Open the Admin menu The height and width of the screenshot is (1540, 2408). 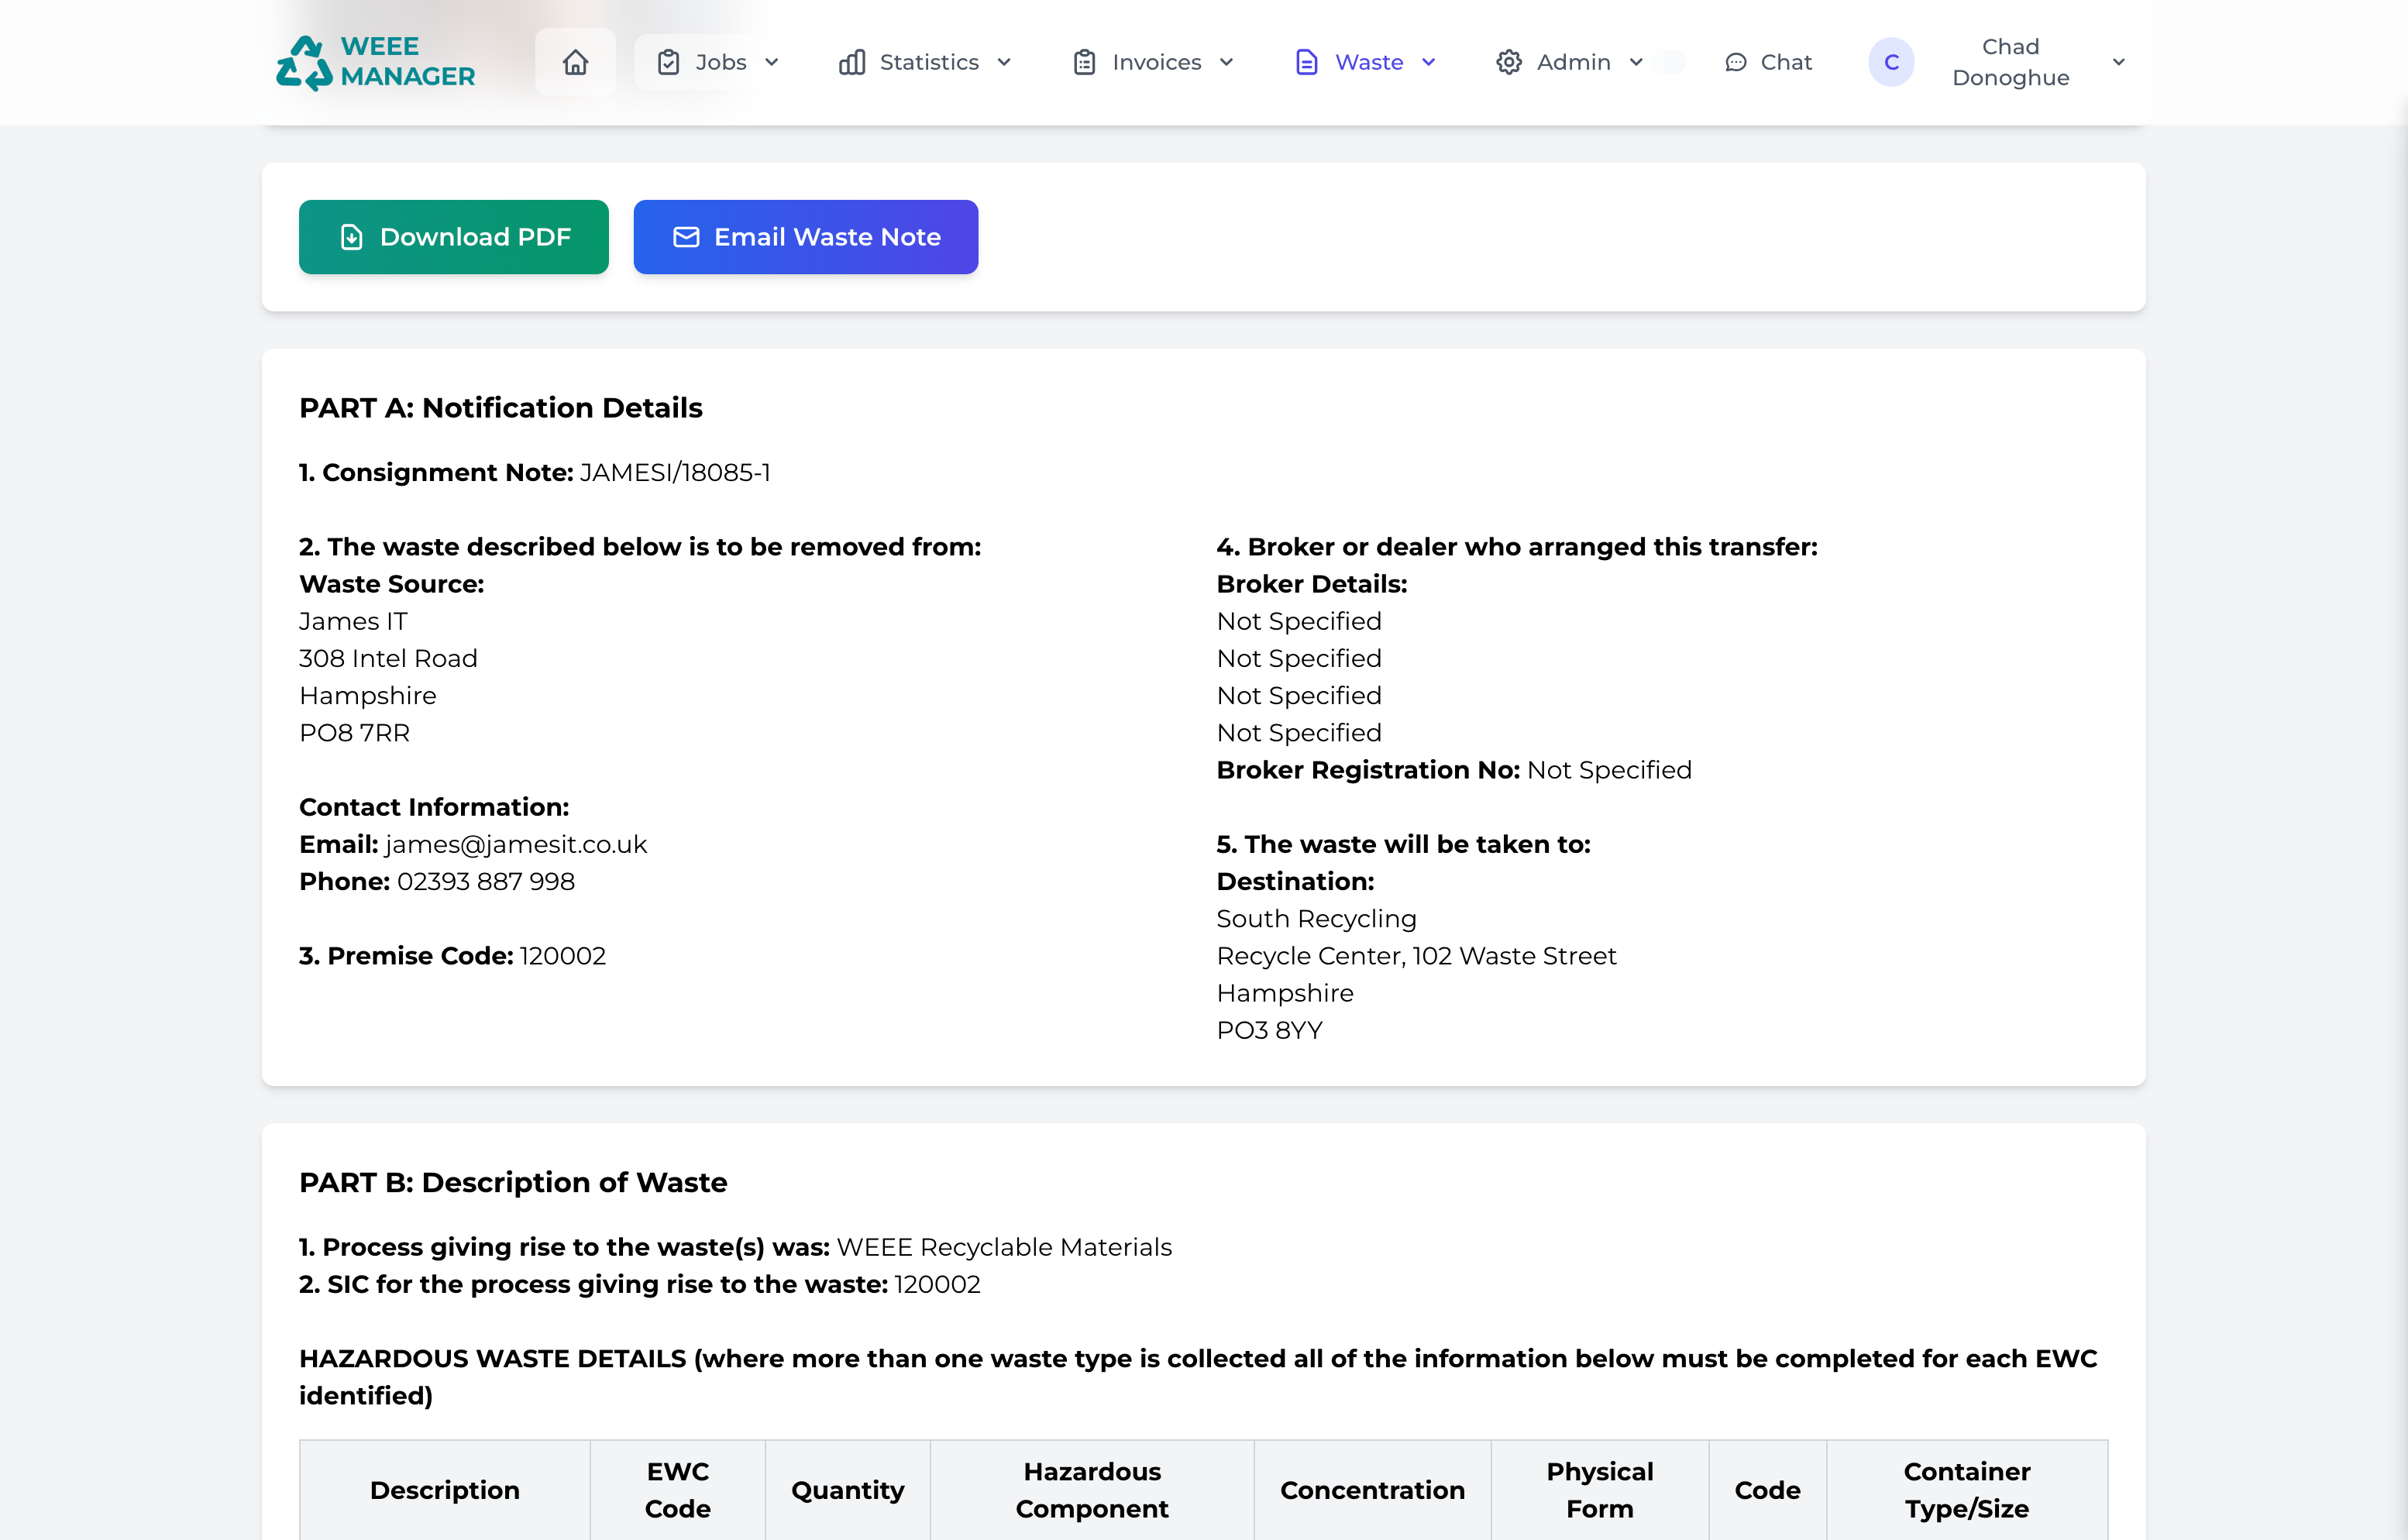(x=1569, y=62)
